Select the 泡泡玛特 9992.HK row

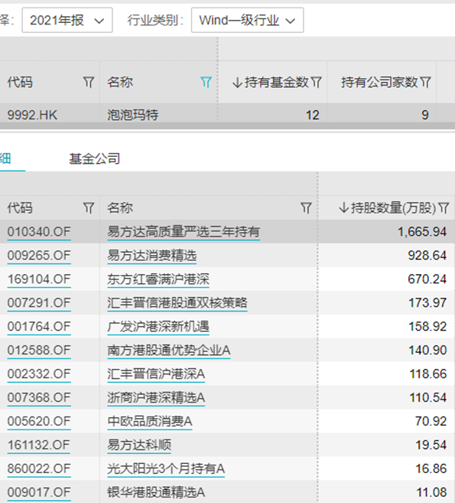[x=228, y=115]
